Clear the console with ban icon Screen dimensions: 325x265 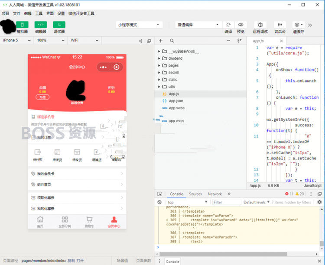point(159,202)
